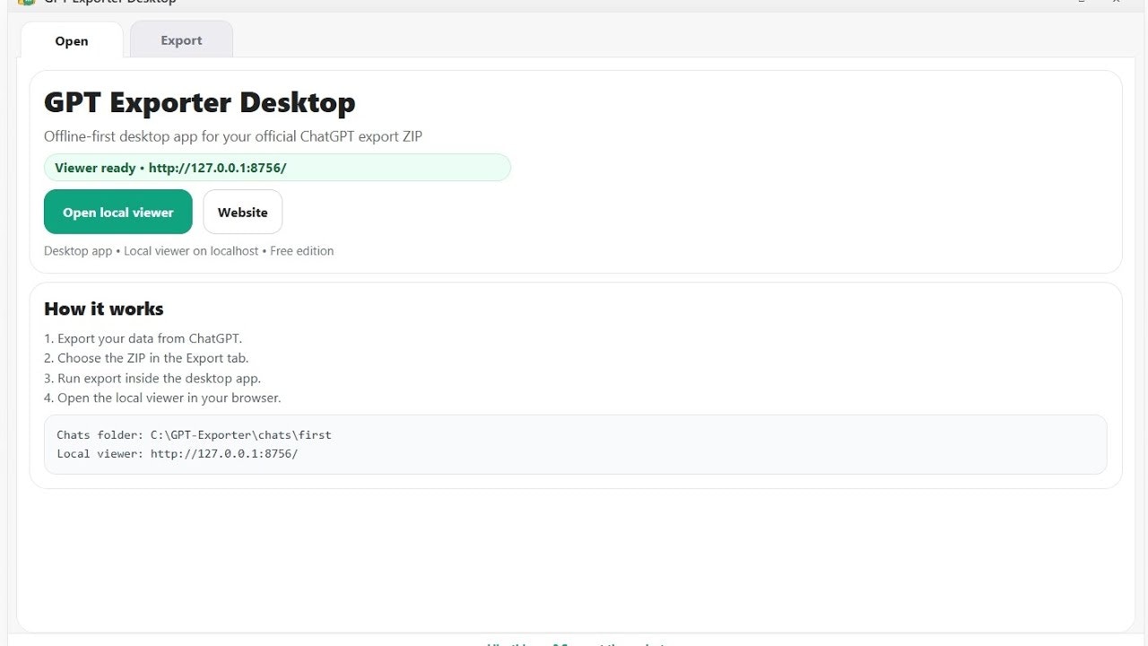Switch to the Export tab
This screenshot has width=1148, height=646.
pos(181,40)
